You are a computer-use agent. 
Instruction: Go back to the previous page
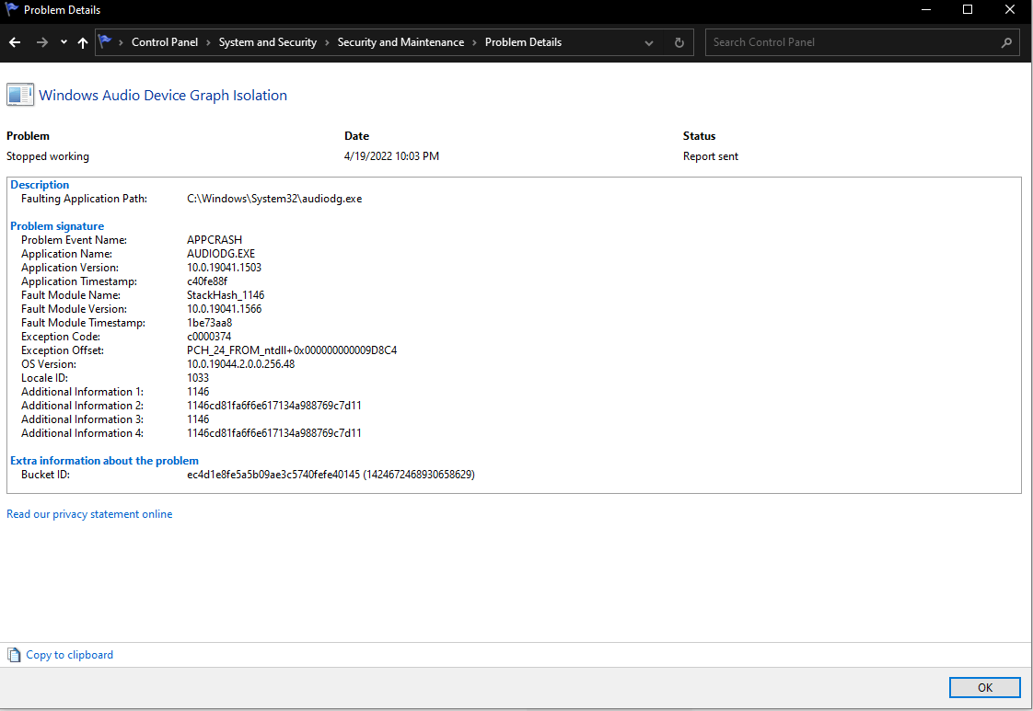point(15,42)
